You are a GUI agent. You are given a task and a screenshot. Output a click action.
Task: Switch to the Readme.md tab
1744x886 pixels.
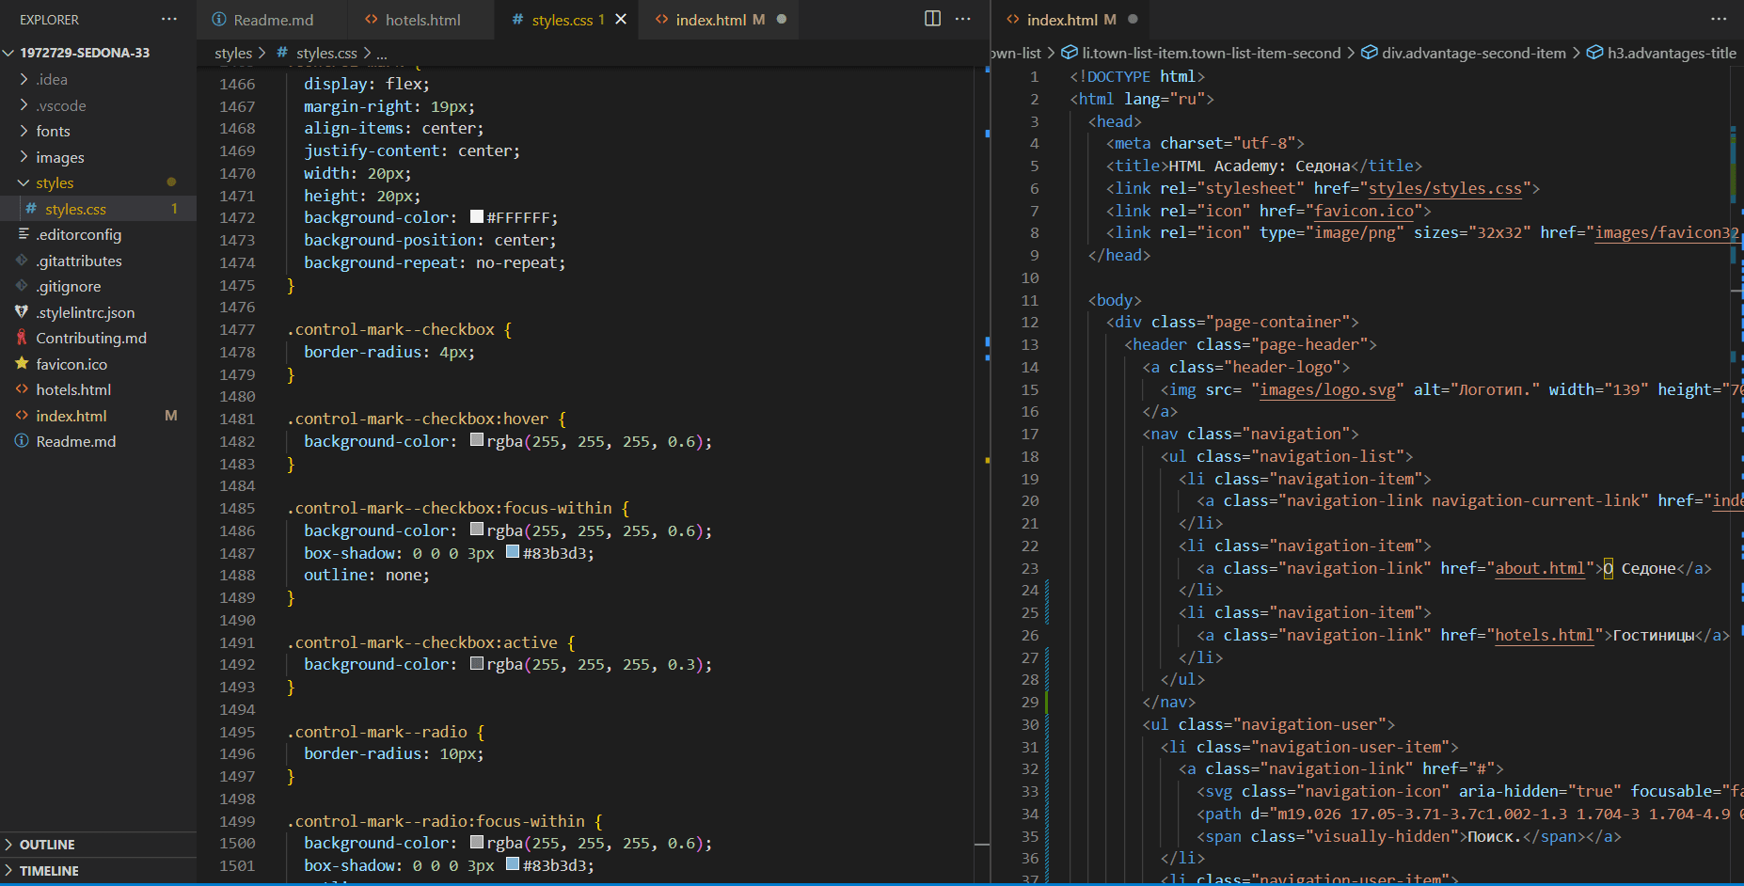point(273,20)
